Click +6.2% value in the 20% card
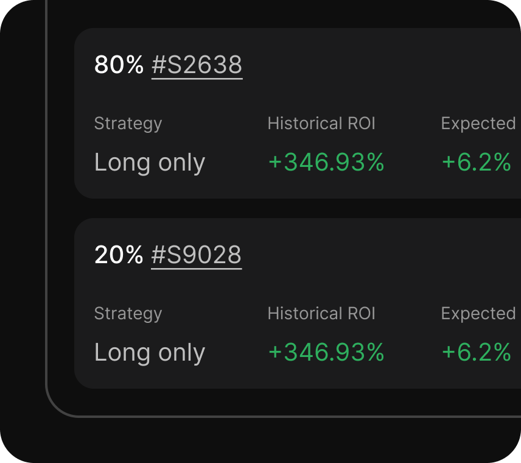 [x=476, y=353]
